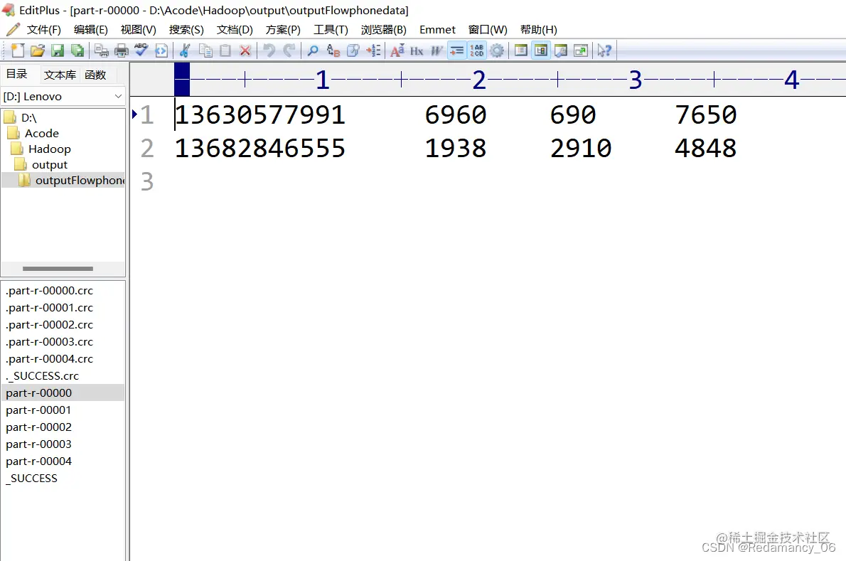Open the 文档(D) menu

(x=235, y=30)
